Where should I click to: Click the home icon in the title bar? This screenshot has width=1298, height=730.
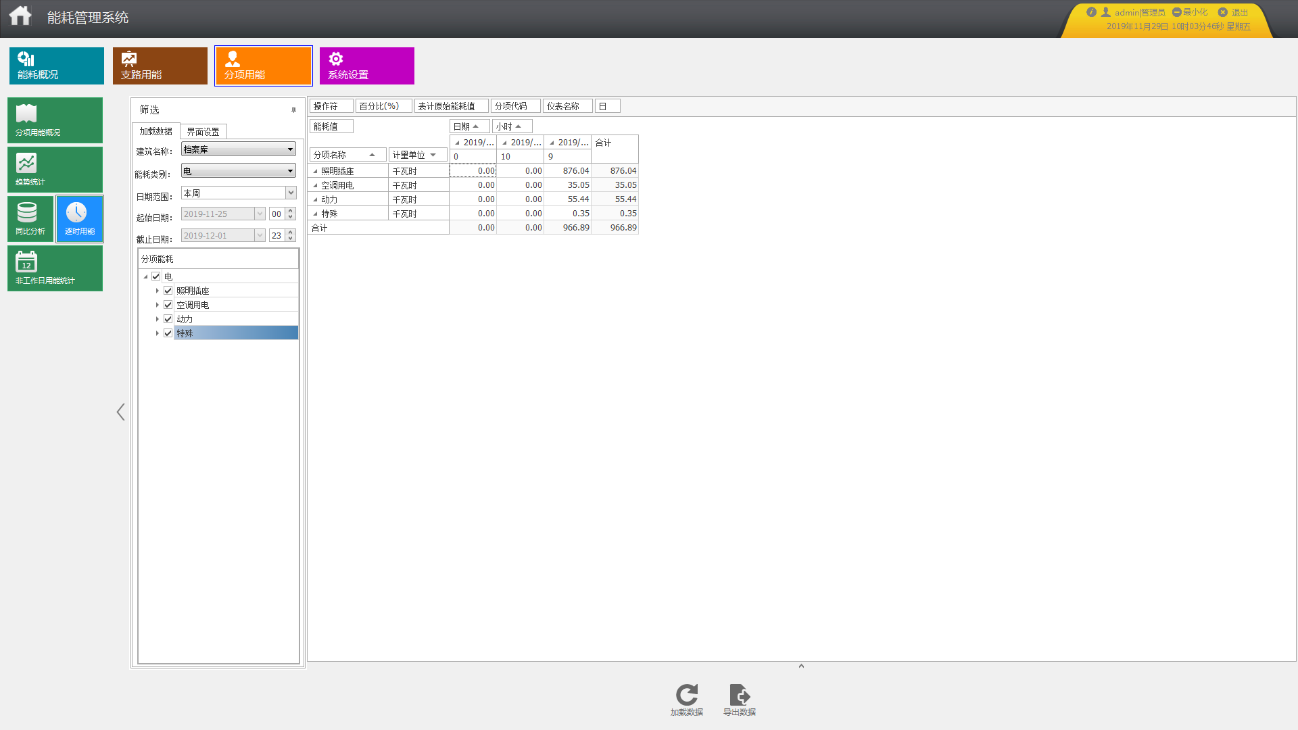(20, 16)
